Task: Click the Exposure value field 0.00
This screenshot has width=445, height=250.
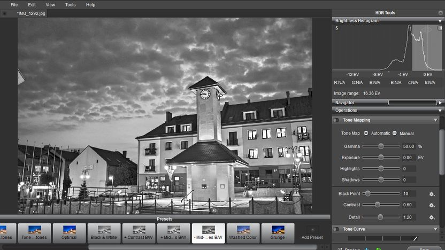Action: [x=409, y=158]
